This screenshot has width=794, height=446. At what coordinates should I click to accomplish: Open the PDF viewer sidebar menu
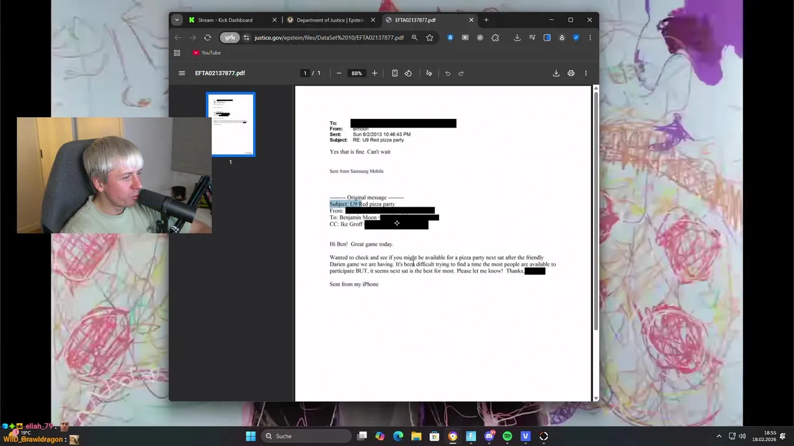[182, 73]
